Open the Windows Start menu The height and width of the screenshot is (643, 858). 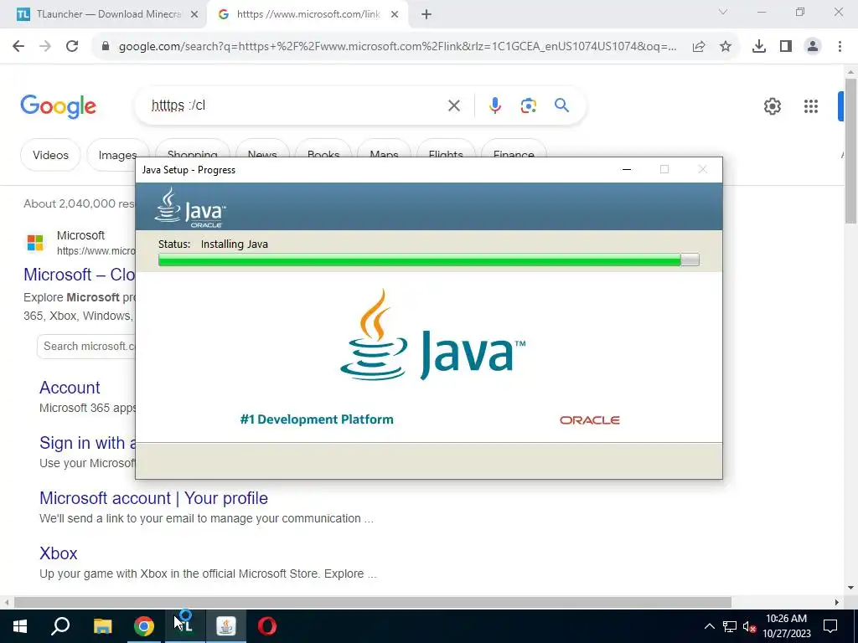pos(20,626)
